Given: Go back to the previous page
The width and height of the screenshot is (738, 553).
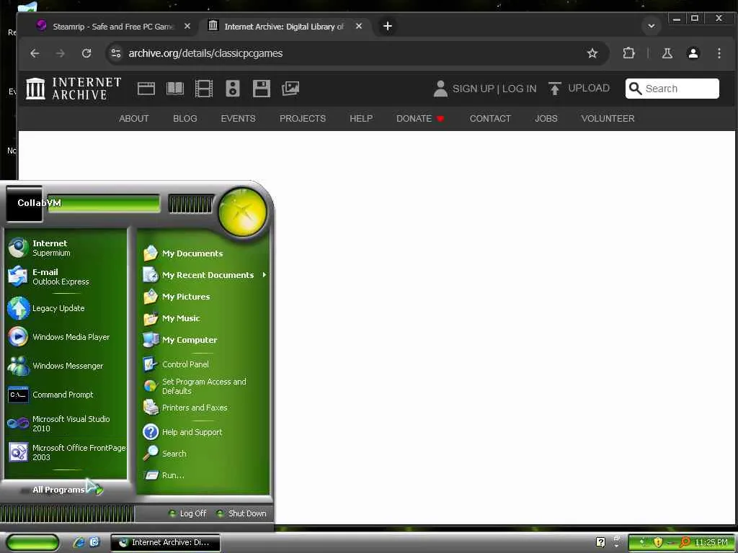Looking at the screenshot, I should [35, 53].
